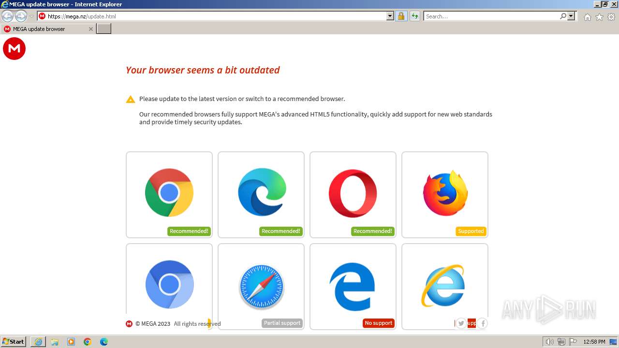Open Favorites star icon
This screenshot has width=619, height=348.
pyautogui.click(x=599, y=17)
